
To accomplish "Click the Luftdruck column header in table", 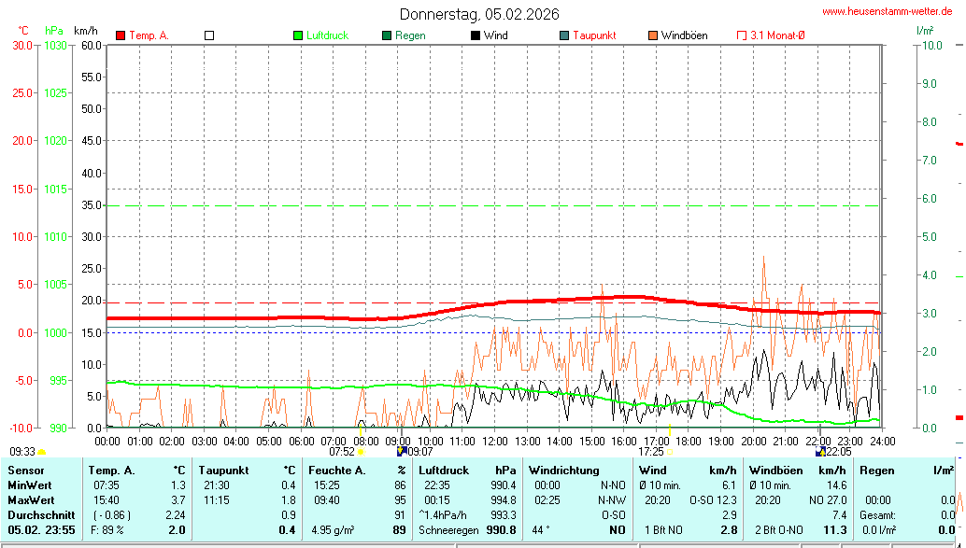I will tap(444, 471).
